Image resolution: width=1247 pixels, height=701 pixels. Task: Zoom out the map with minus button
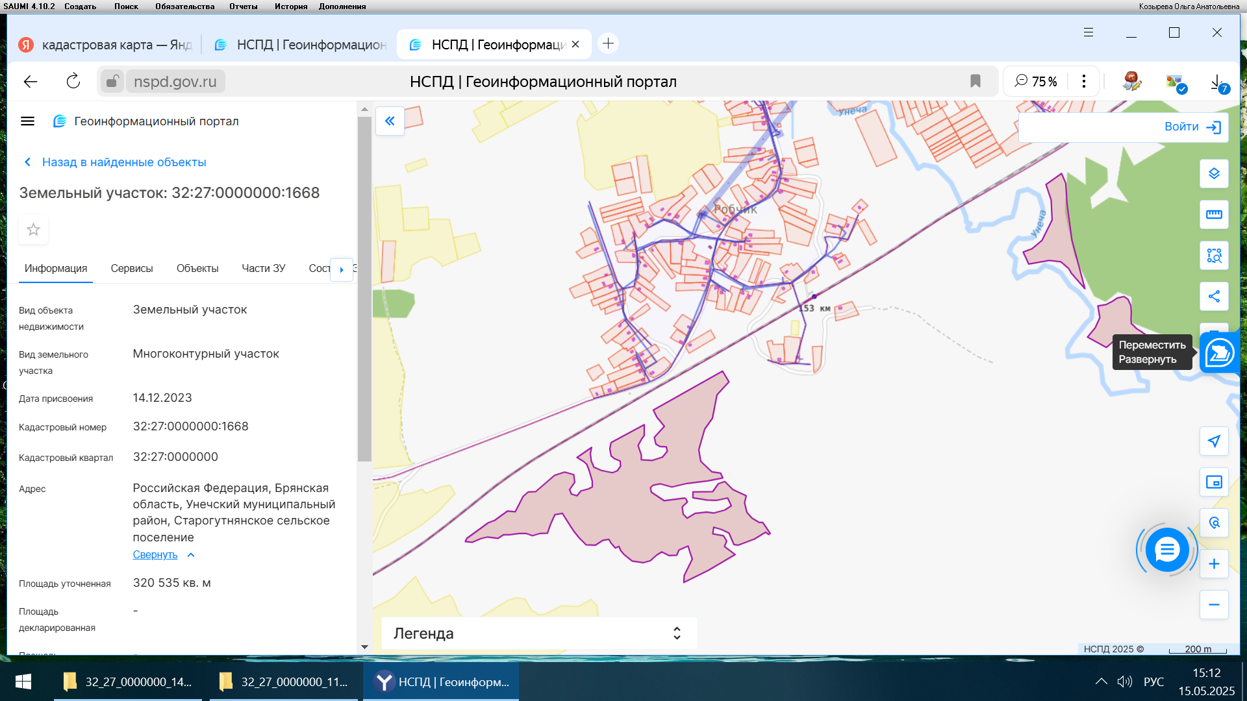click(1214, 605)
